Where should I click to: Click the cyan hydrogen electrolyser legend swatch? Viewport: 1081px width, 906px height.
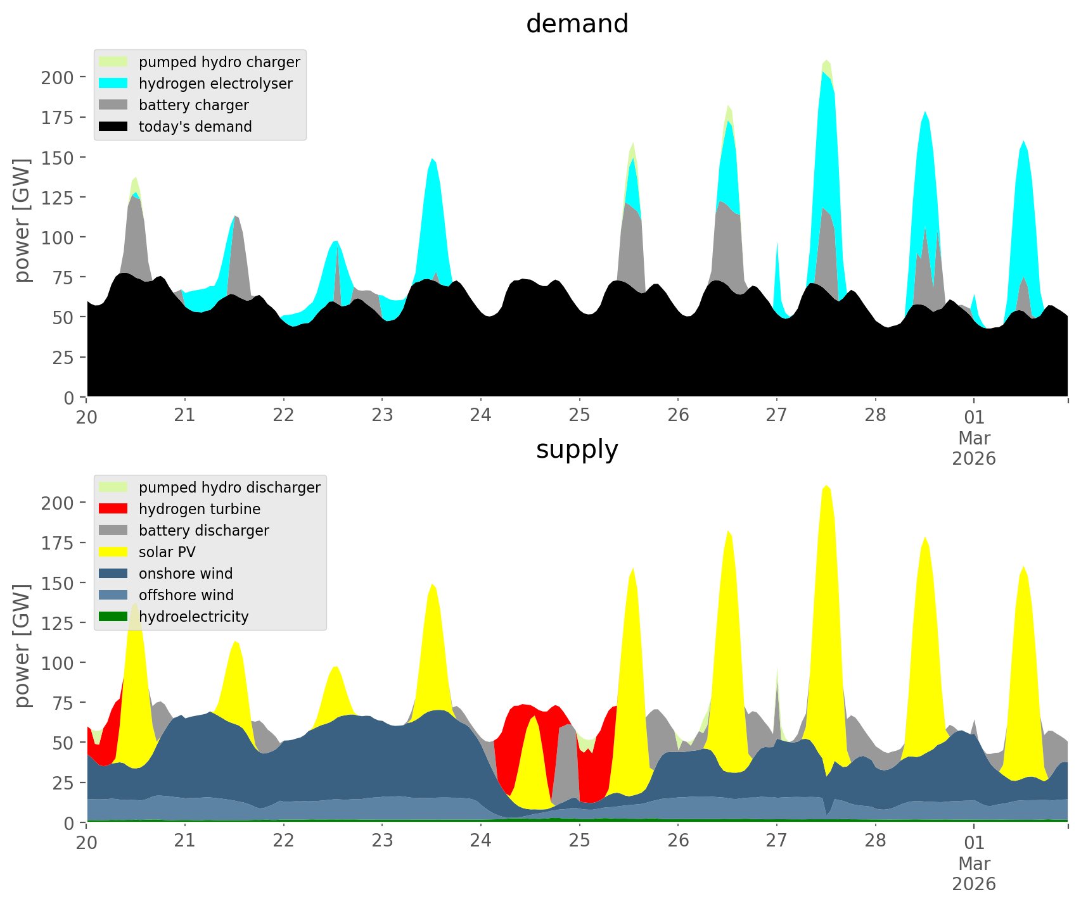pos(113,84)
